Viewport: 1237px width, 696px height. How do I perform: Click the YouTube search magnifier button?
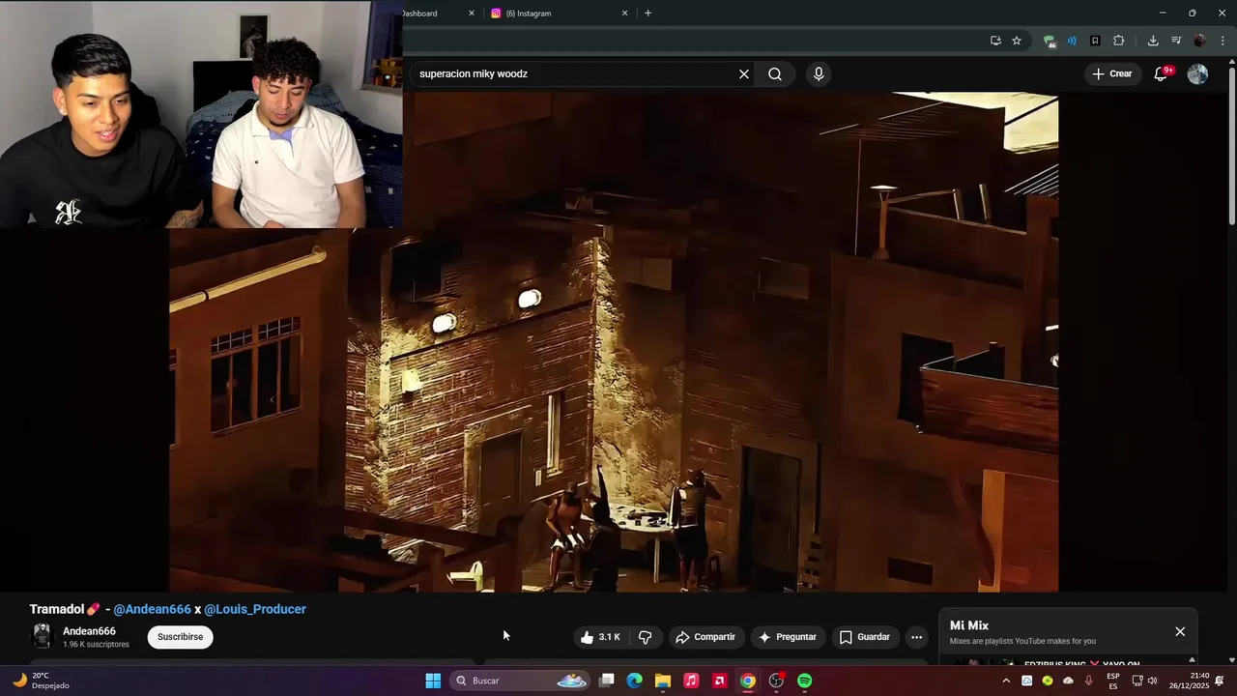tap(775, 74)
